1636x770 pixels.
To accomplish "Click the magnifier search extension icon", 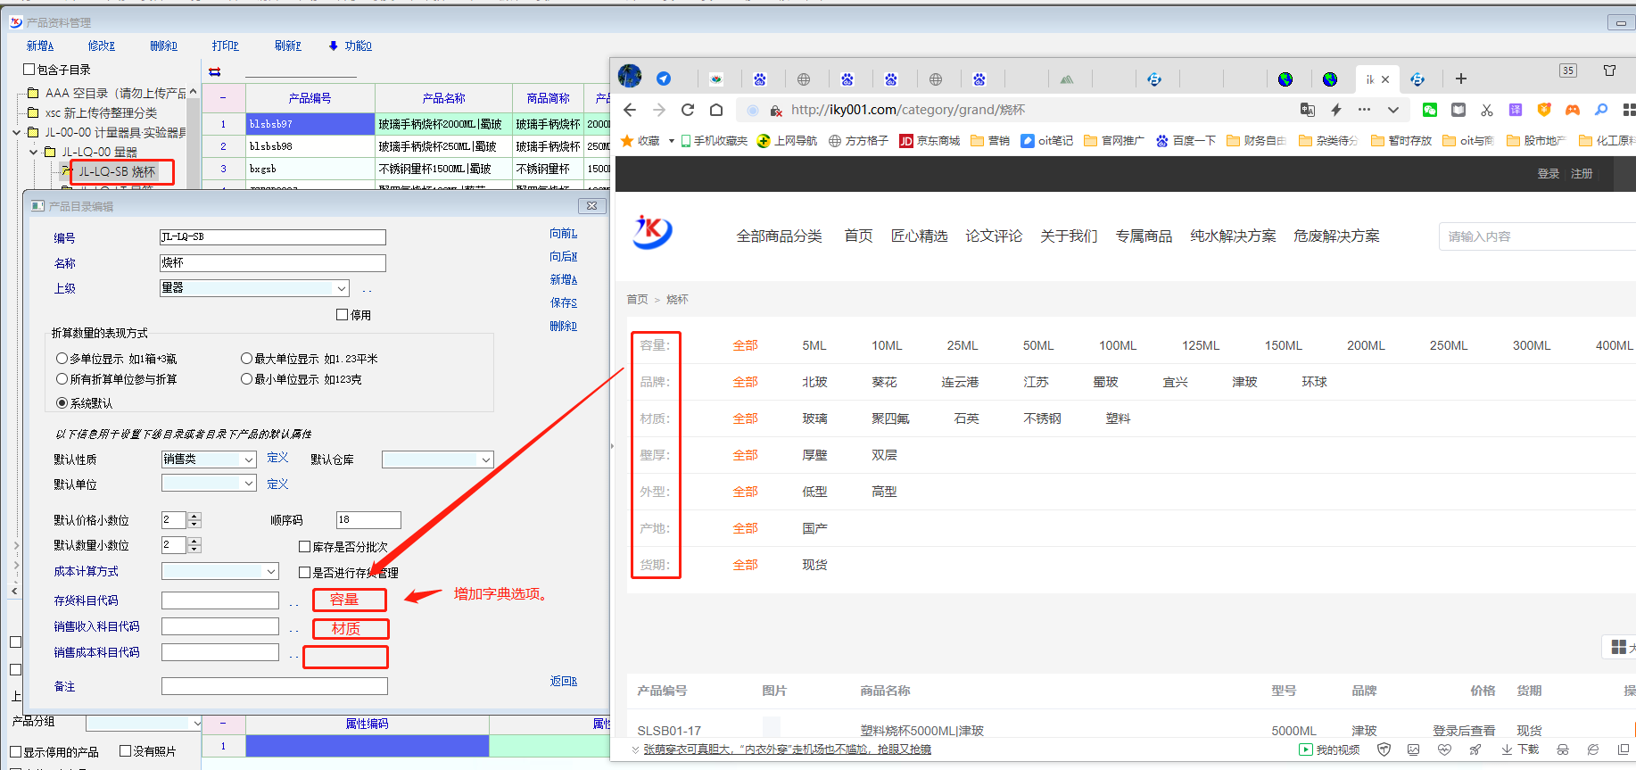I will coord(1601,110).
